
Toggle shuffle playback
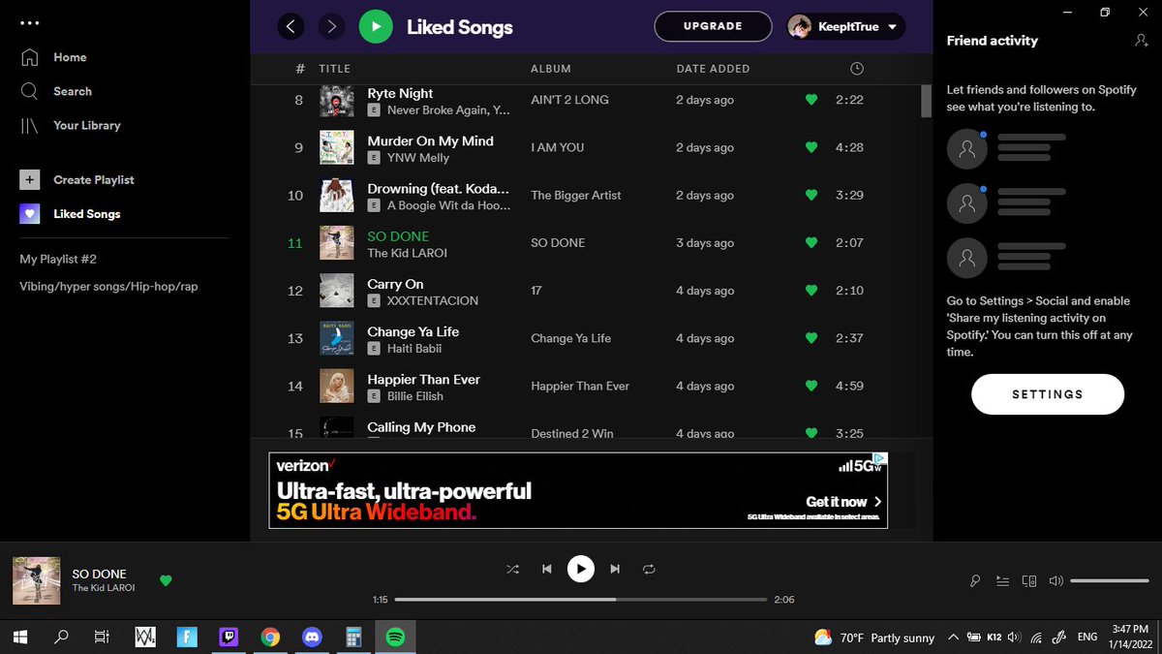coord(512,569)
